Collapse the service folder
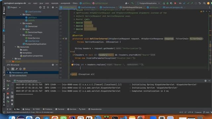212x119 pixels. 21,35
